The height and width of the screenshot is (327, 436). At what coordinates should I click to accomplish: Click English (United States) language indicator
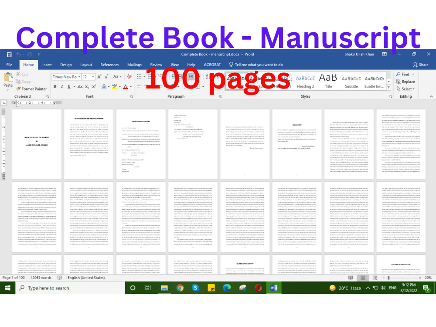click(86, 278)
